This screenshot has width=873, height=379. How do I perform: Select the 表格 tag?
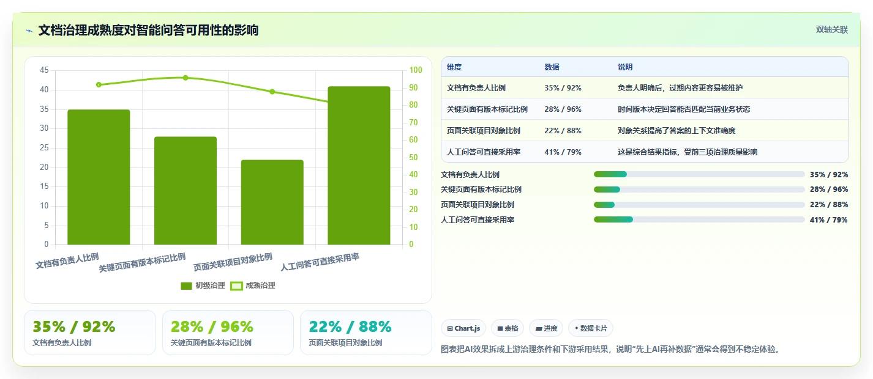[508, 328]
